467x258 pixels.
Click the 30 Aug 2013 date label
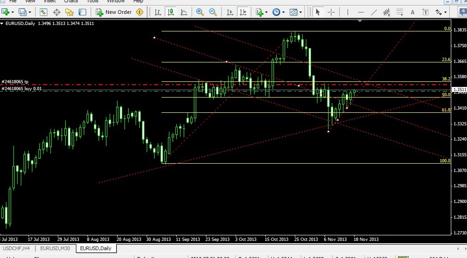[x=158, y=239]
